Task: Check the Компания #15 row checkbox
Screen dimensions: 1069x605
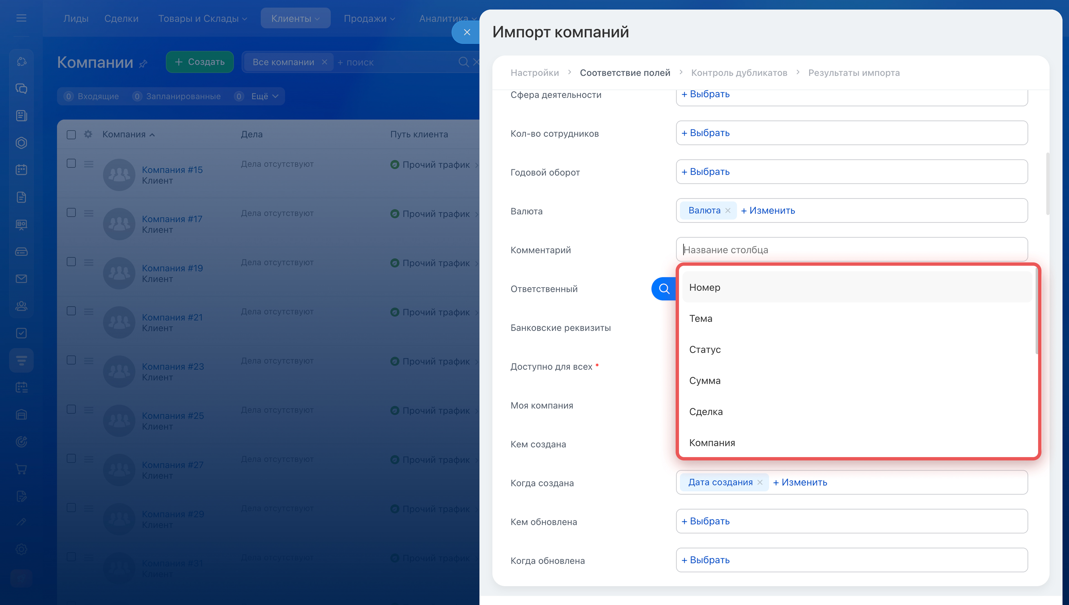Action: tap(71, 163)
